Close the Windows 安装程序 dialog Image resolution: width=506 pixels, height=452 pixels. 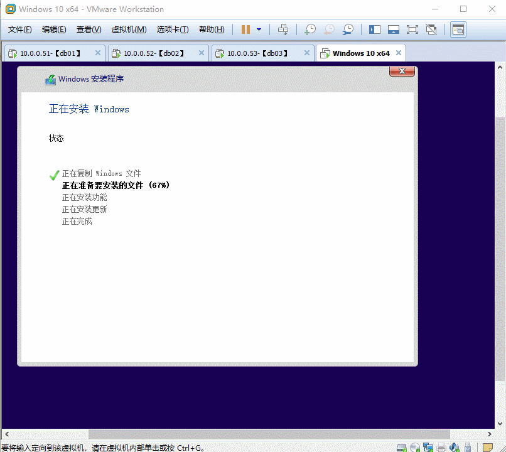tap(402, 71)
